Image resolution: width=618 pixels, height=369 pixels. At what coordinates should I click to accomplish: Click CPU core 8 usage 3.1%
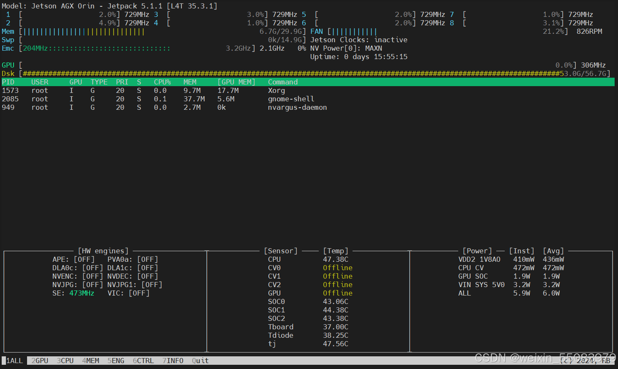point(551,23)
